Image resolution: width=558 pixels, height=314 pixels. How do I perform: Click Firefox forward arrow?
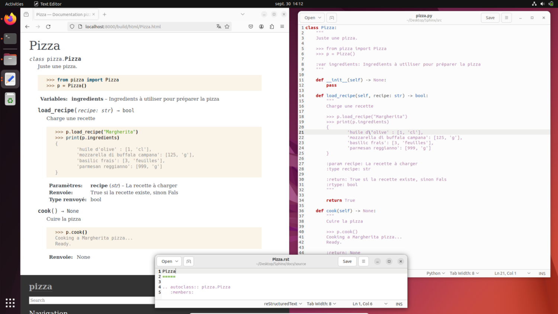click(38, 26)
